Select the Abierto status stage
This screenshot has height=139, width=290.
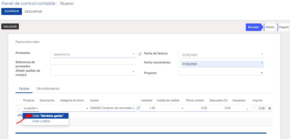coord(270,27)
